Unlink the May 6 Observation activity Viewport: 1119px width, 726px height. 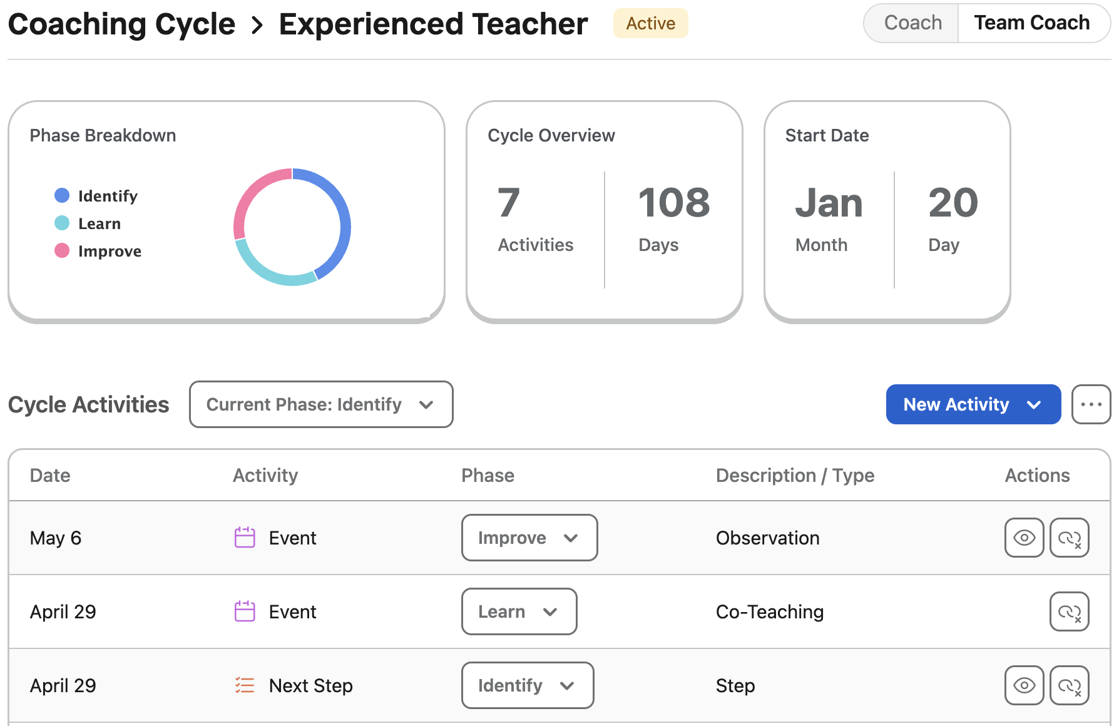pyautogui.click(x=1069, y=538)
